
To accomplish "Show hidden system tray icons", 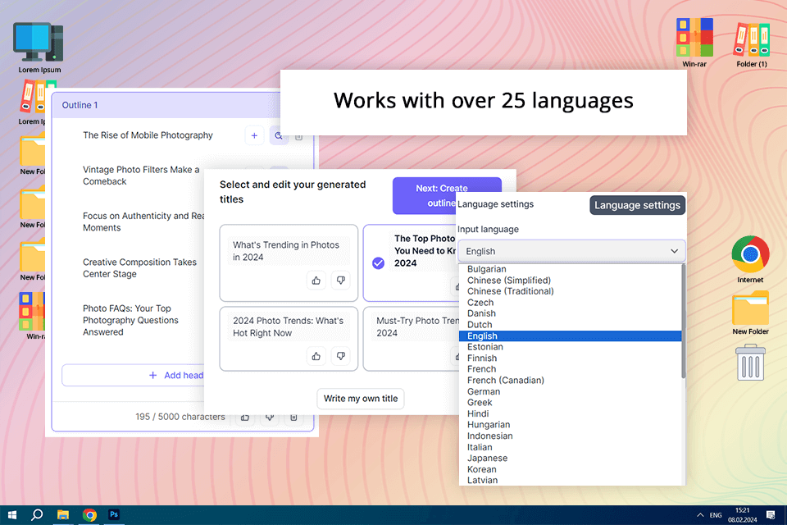I will pyautogui.click(x=699, y=515).
